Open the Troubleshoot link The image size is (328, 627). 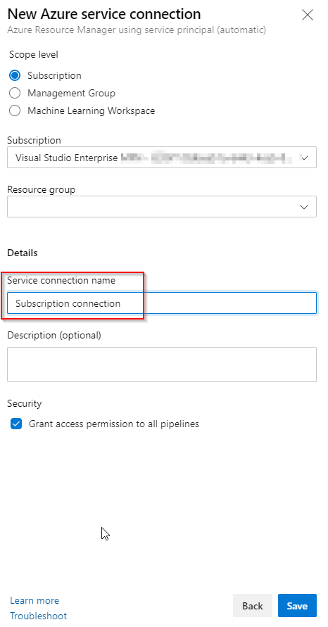39,616
